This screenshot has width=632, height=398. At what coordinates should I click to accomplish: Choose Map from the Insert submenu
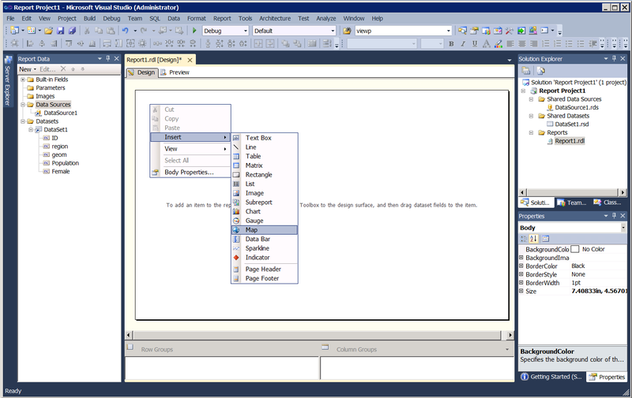pos(265,230)
